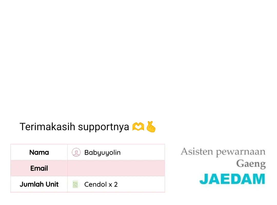Click the Jumlah Unit header cell
This screenshot has width=277, height=205.
click(x=39, y=184)
